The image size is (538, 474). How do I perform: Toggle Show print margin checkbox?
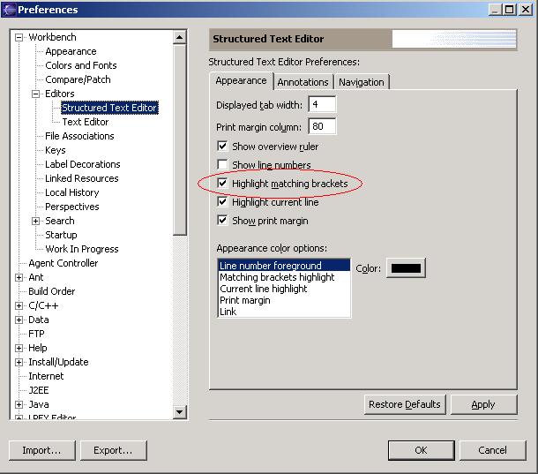(x=222, y=221)
